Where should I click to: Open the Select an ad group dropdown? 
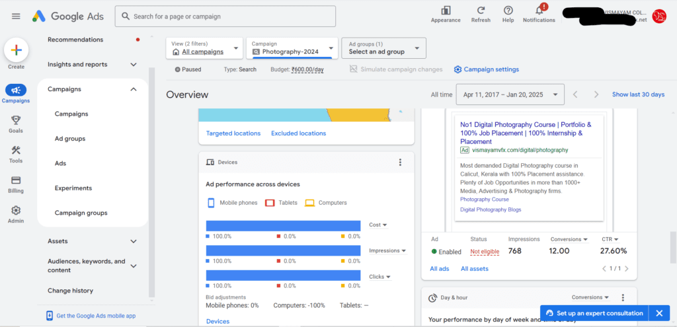[x=384, y=48]
